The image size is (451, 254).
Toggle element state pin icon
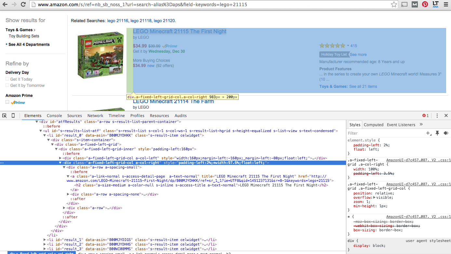[437, 133]
